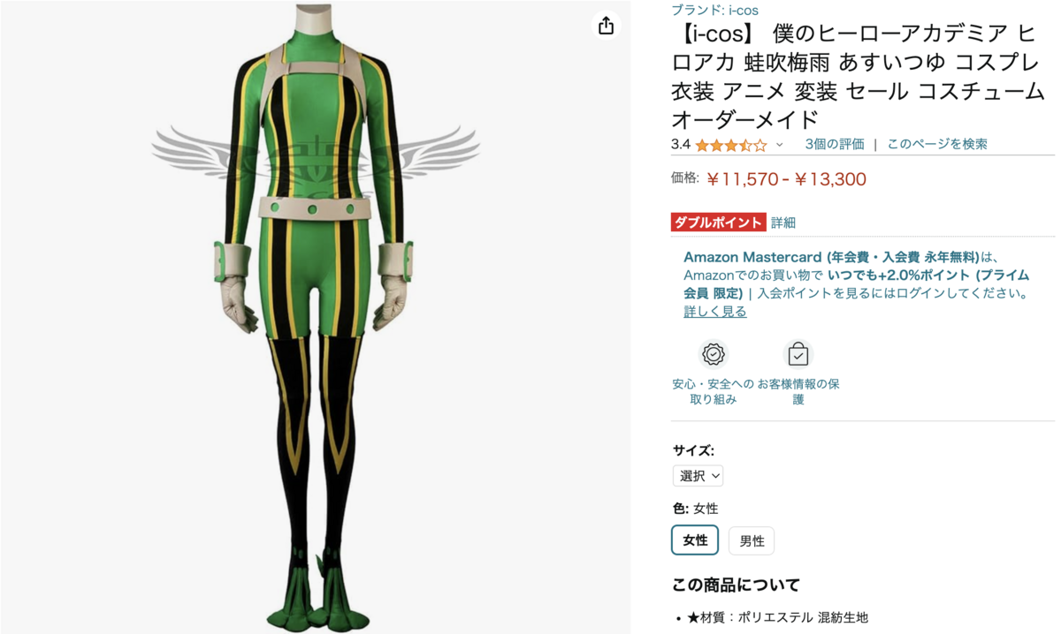Click the お客様情報の保護 bag icon
Screen dimensions: 1061x634
[798, 354]
